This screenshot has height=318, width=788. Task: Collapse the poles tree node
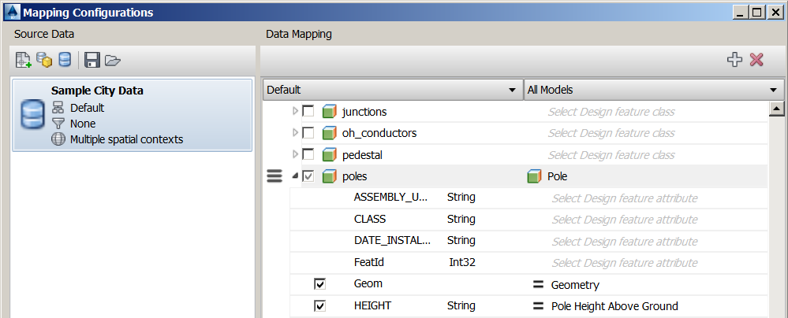(296, 176)
